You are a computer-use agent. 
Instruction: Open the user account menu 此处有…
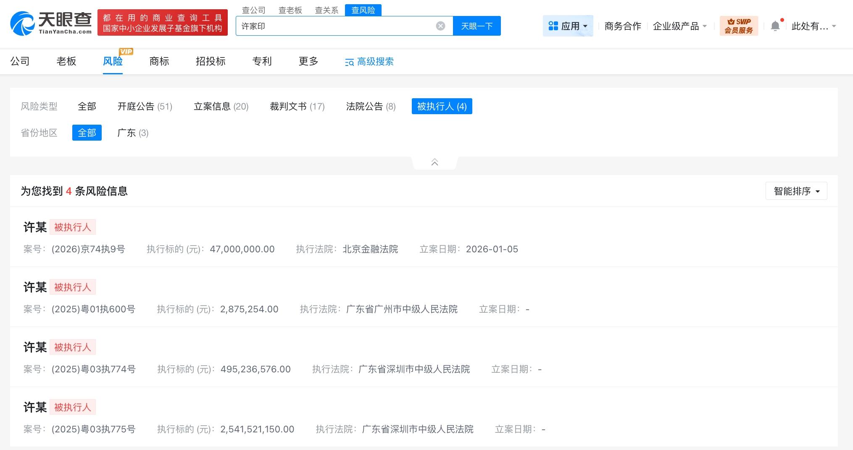tap(814, 26)
